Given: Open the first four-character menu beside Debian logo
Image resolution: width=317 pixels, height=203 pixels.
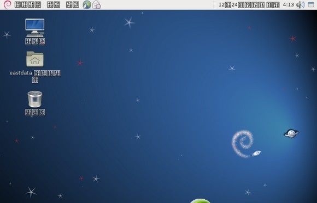Looking at the screenshot, I should (28, 5).
